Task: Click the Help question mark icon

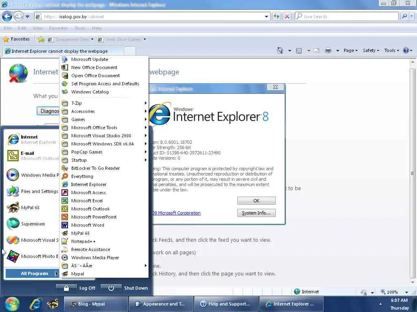Action: coord(406,50)
